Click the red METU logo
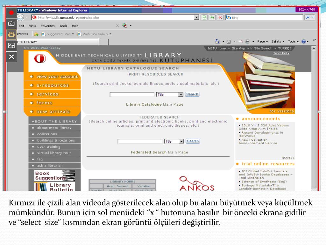Image resolution: width=326 pixels, height=245 pixels. (x=40, y=59)
